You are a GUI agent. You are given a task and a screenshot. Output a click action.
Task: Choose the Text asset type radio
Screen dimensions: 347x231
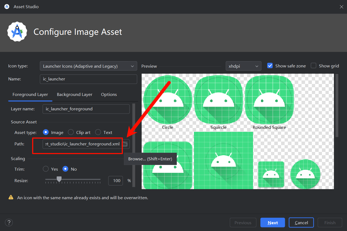(98, 132)
